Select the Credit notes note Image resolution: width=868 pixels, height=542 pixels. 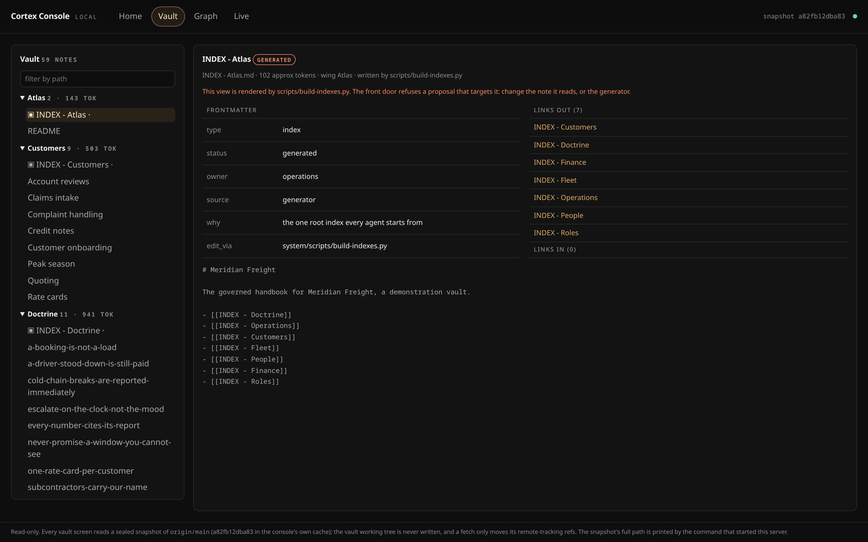point(100,231)
